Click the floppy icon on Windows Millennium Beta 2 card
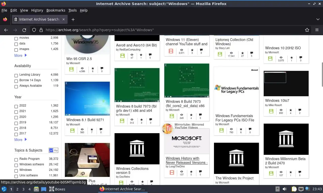Image resolution: width=323 pixels, height=193 pixels. click(x=271, y=173)
